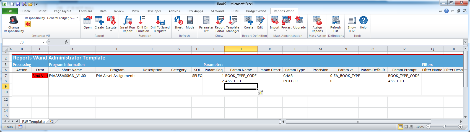Switch to the Formulas tab
This screenshot has width=470, height=132.
[x=85, y=11]
